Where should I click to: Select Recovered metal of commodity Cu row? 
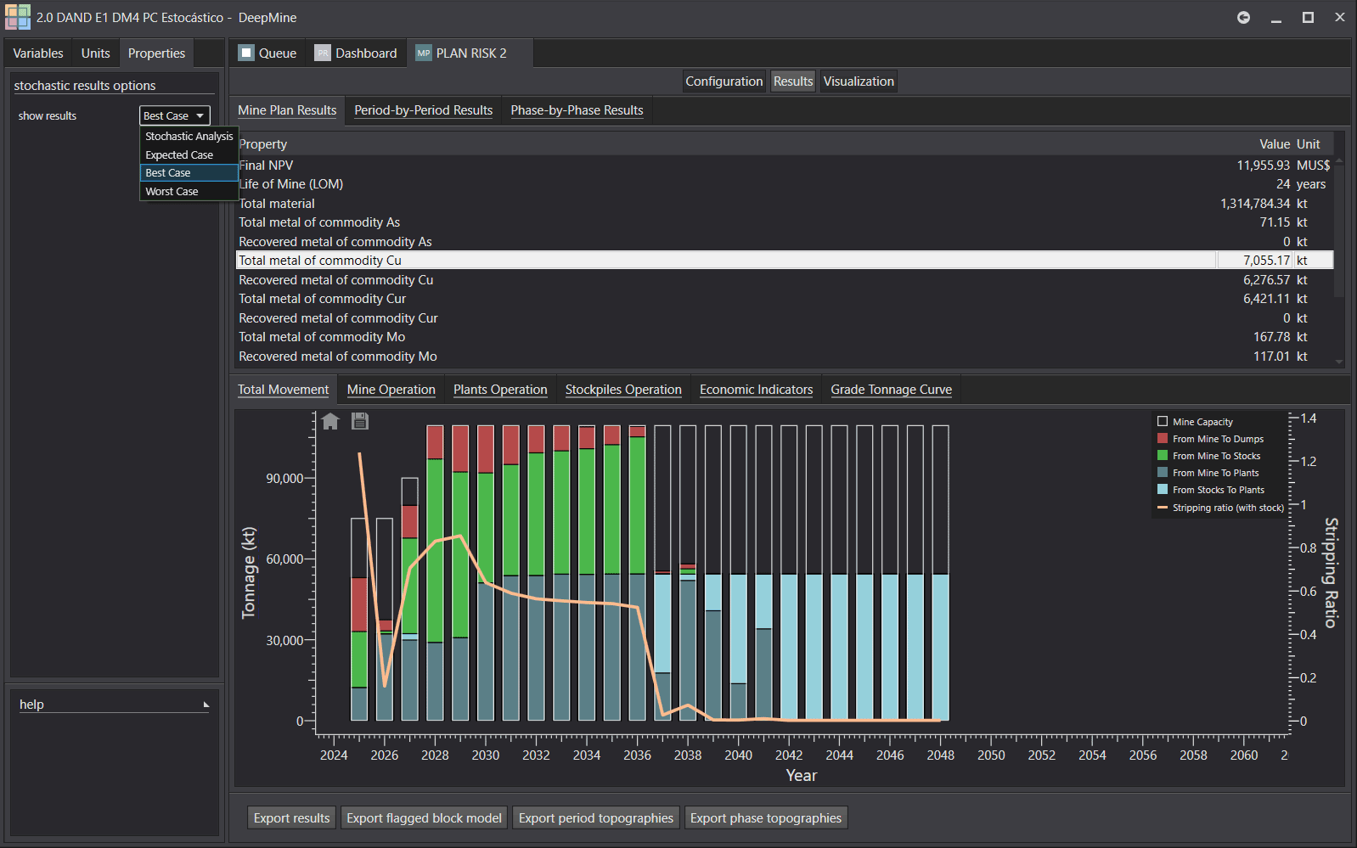click(x=785, y=280)
